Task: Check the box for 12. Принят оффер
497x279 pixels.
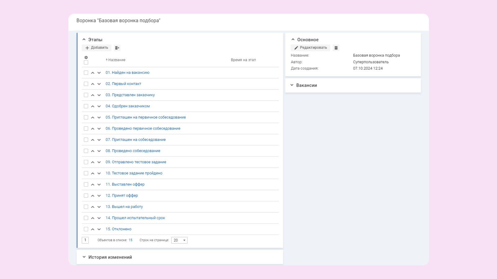Action: [86, 195]
